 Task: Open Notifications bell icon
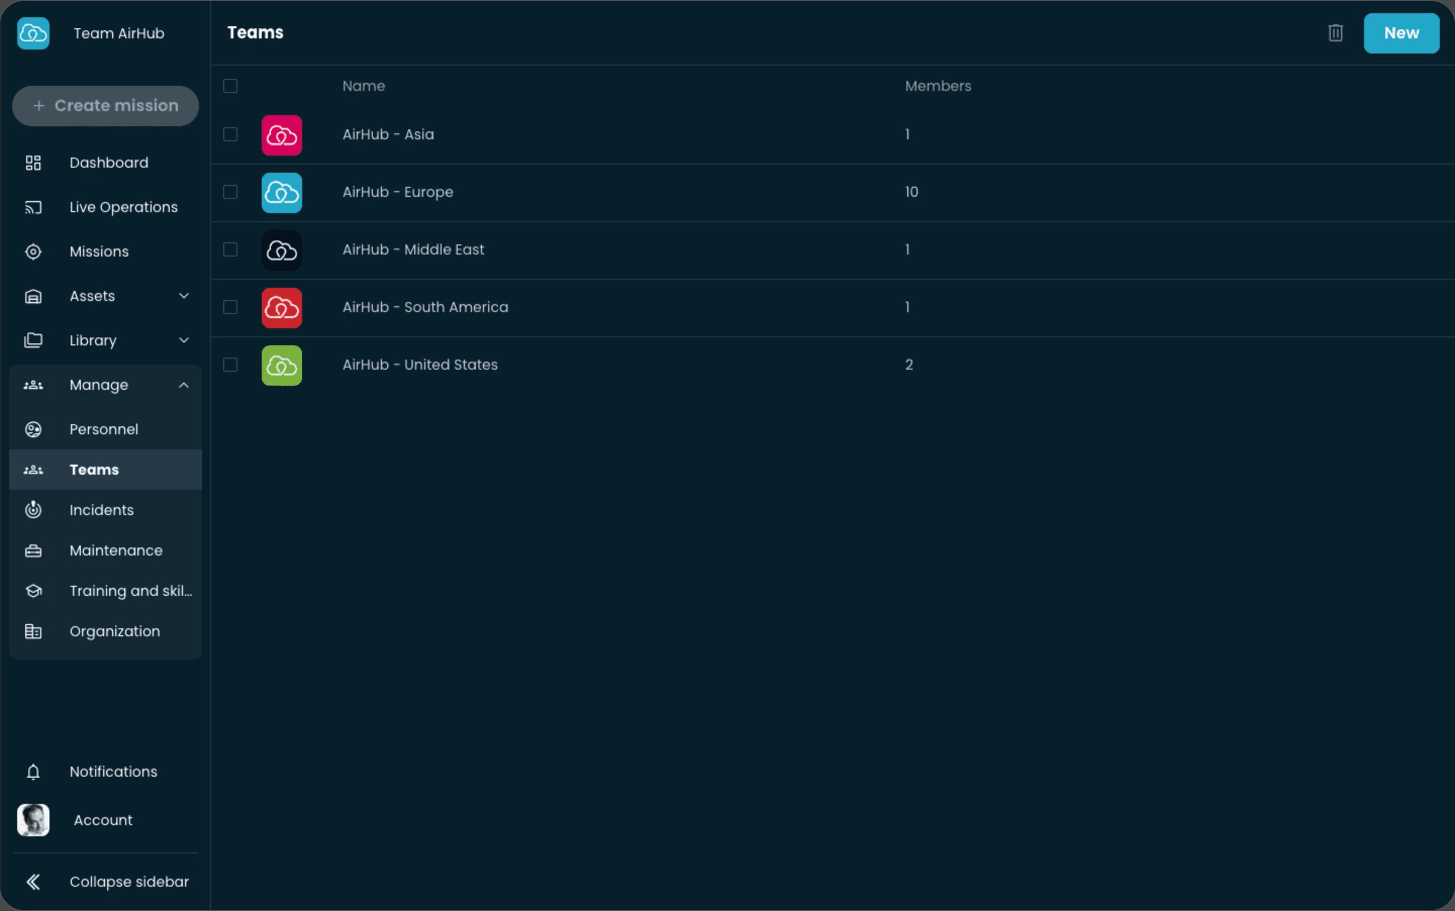[x=33, y=772]
